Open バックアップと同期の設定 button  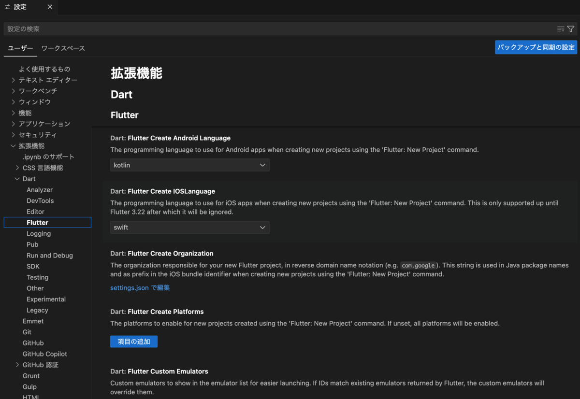click(x=536, y=47)
